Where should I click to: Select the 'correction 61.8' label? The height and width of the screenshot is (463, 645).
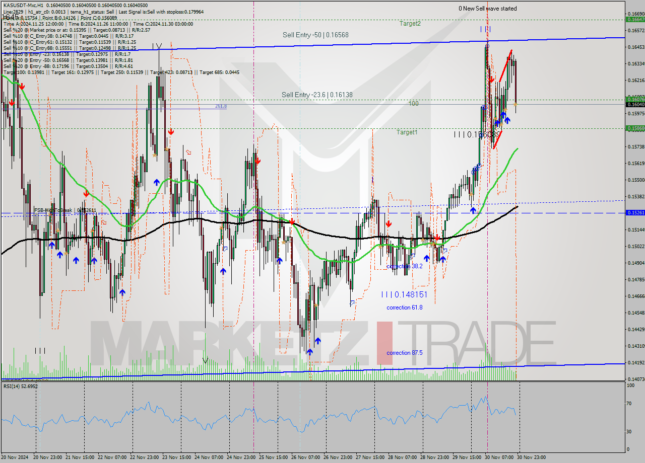click(x=405, y=307)
